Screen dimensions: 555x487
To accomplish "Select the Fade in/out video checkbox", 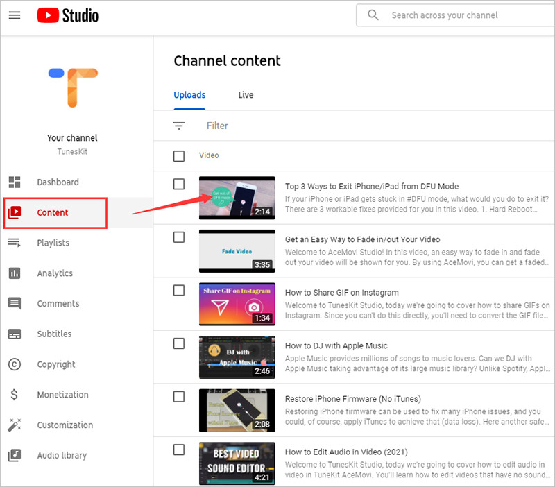I will [179, 237].
